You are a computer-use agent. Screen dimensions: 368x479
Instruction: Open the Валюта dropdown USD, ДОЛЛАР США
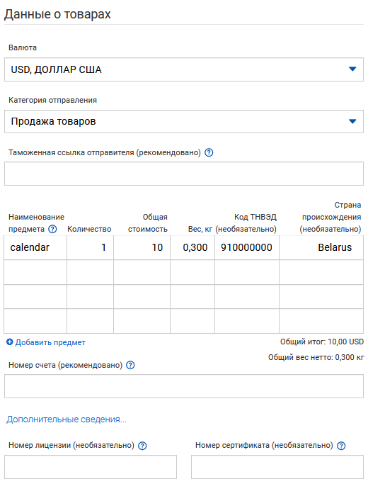pyautogui.click(x=184, y=69)
